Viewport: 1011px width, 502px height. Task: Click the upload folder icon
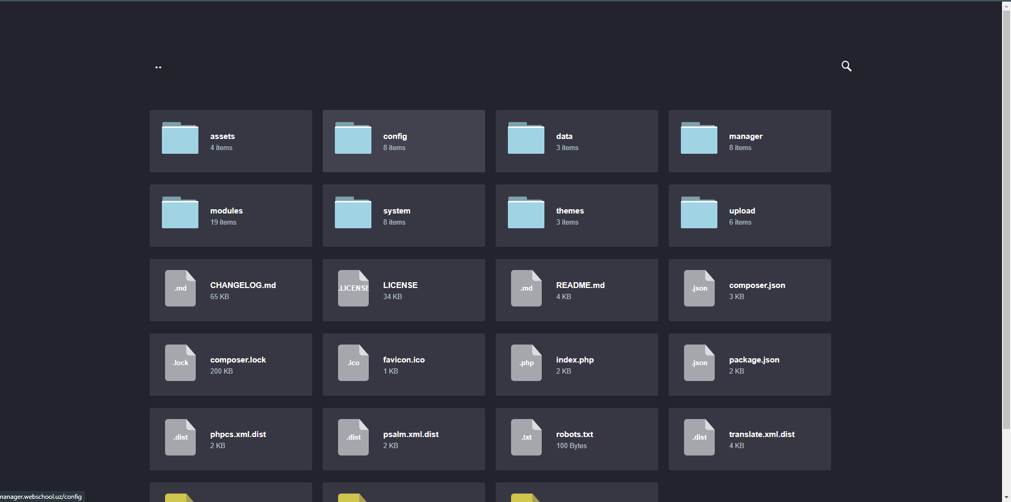(x=699, y=213)
